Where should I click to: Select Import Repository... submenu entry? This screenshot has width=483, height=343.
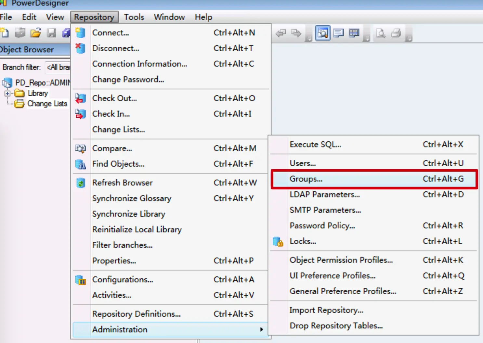click(x=374, y=310)
